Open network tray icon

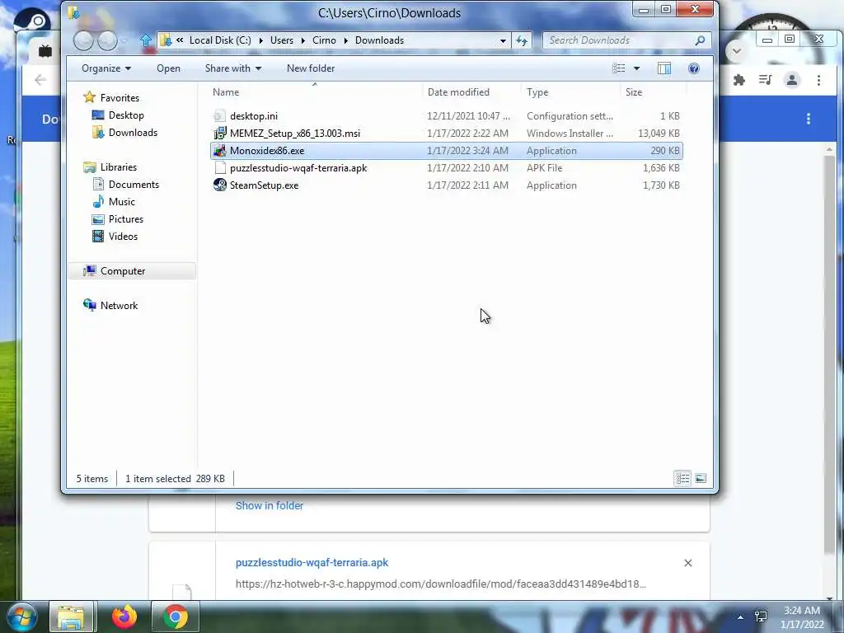[761, 617]
